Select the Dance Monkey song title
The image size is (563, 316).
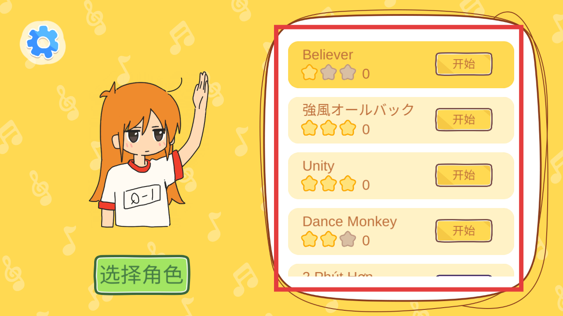[x=350, y=221]
